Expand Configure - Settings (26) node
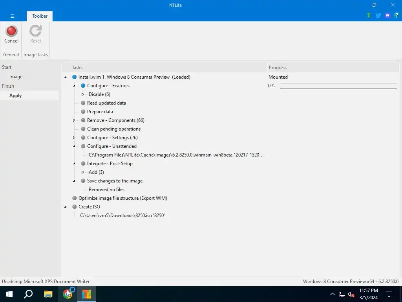 click(x=74, y=138)
